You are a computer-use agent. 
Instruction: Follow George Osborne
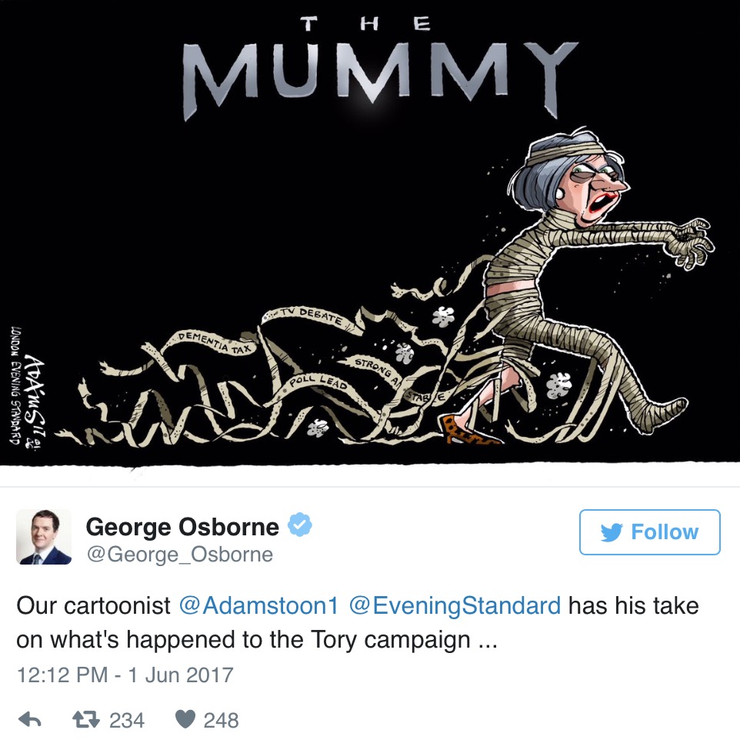(650, 532)
